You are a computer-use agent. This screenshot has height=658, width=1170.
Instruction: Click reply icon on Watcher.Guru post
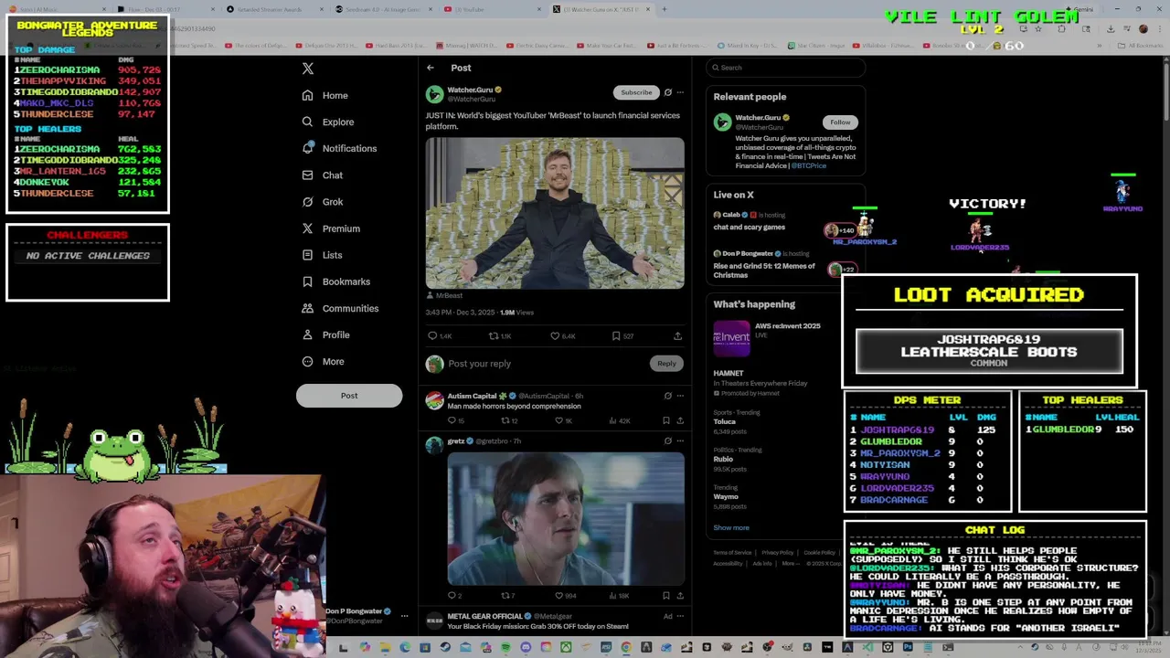point(432,336)
